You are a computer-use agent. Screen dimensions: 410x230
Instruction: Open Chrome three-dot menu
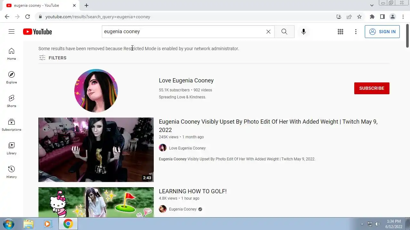pos(403,17)
